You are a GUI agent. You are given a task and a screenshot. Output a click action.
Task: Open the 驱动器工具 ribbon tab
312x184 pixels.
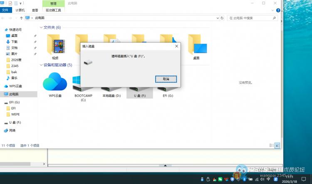[x=53, y=9]
